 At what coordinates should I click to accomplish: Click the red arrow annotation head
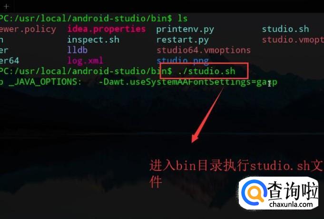195,138
